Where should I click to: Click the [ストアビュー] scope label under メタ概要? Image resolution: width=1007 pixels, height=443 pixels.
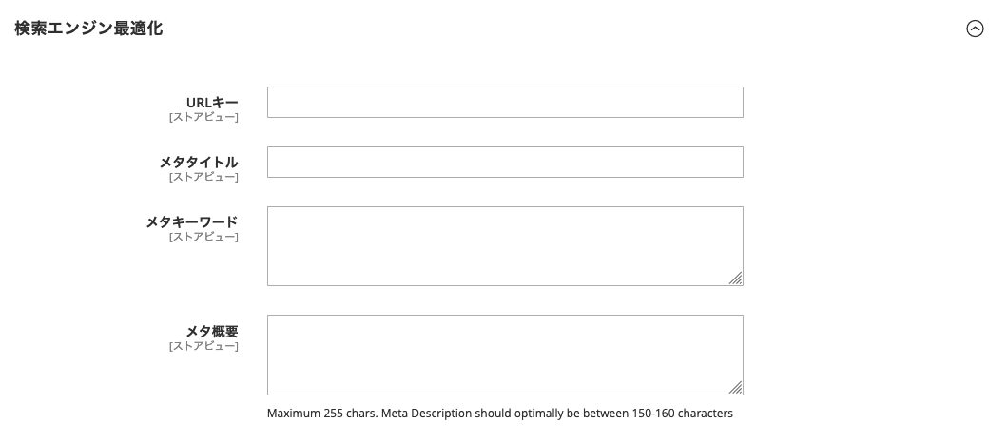(x=203, y=346)
